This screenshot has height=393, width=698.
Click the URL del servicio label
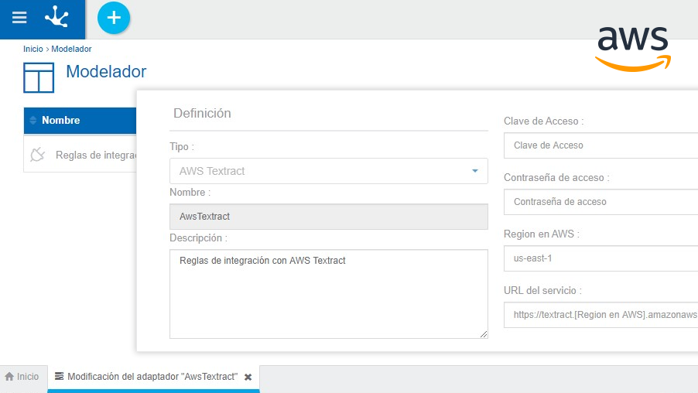542,291
